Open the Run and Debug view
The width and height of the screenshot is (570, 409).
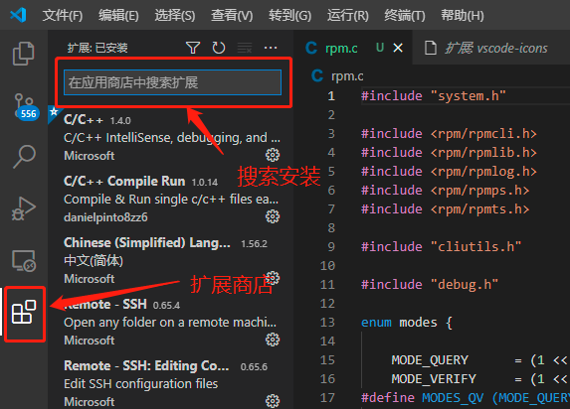pos(24,208)
